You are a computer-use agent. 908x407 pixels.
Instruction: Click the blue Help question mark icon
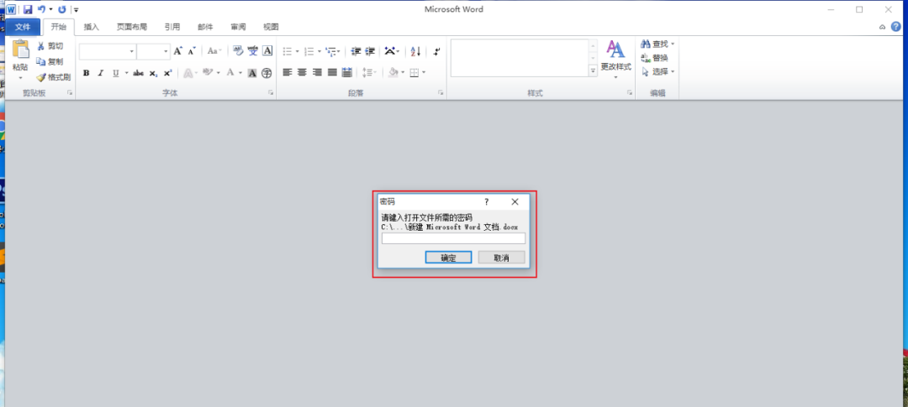point(895,27)
